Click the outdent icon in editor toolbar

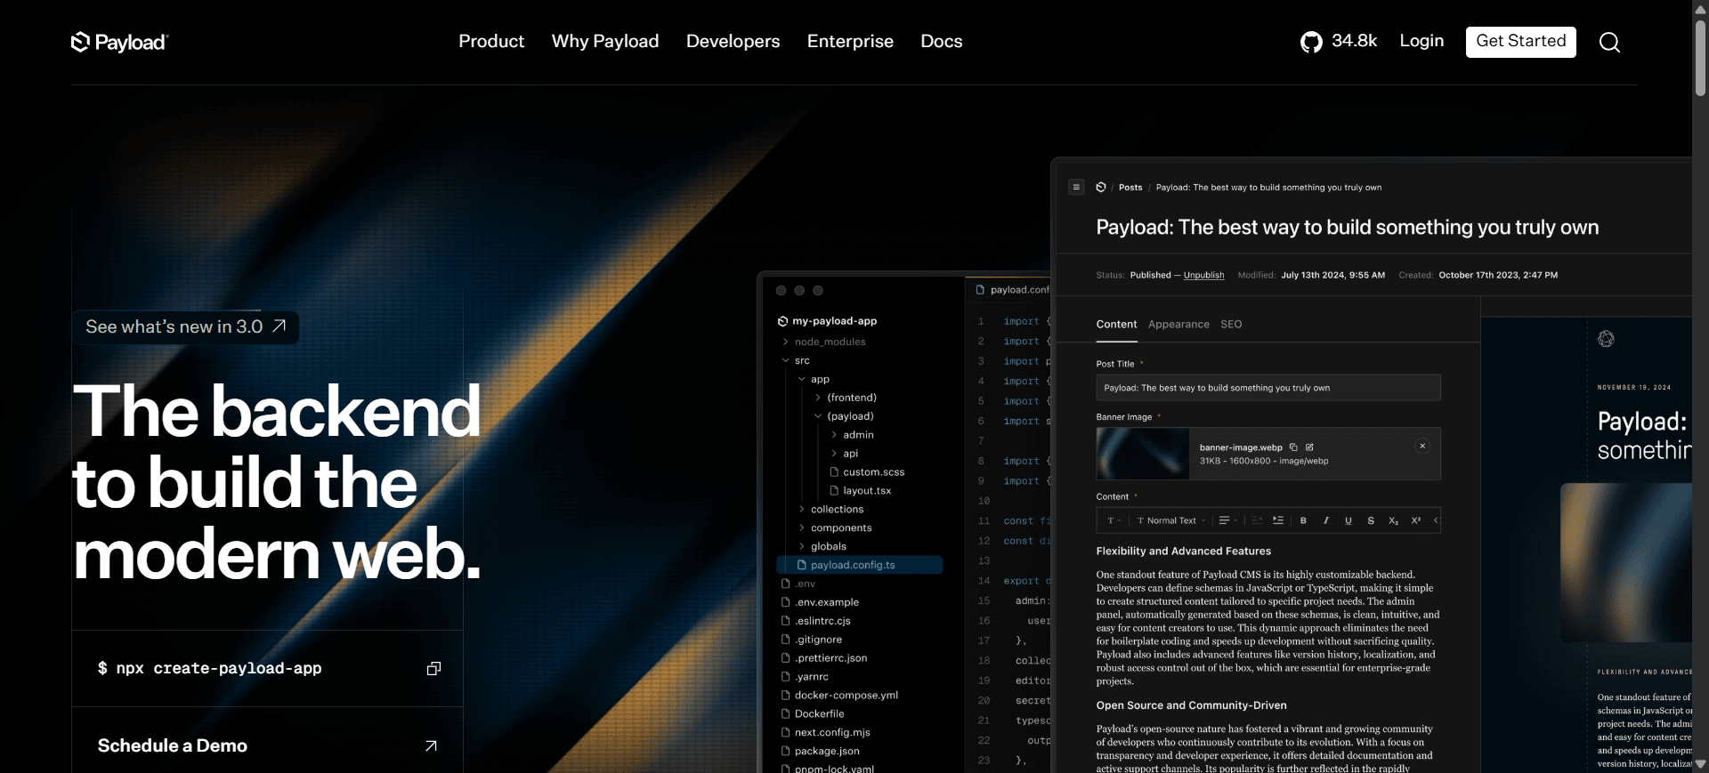[1257, 520]
